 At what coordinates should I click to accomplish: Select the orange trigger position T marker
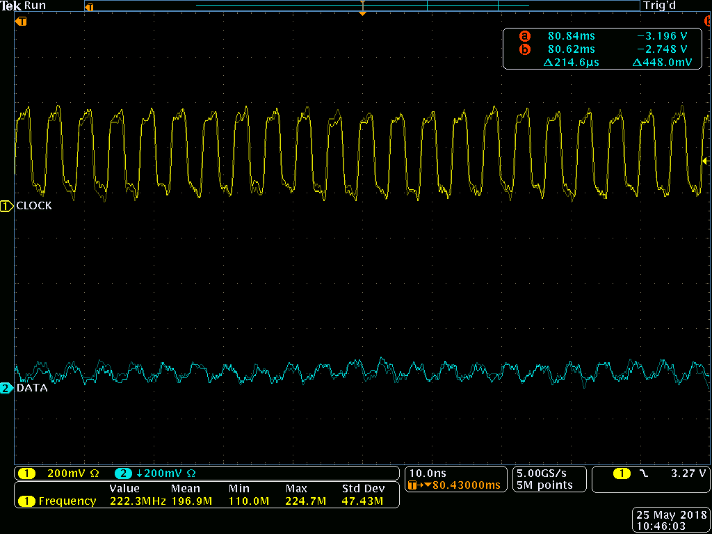click(22, 22)
